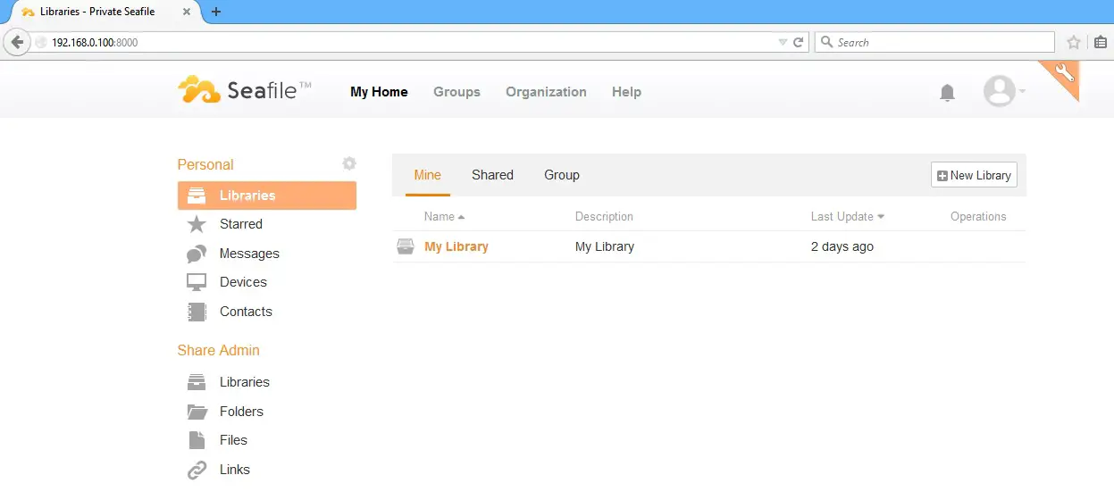Open the admin wrench corner icon
Viewport: 1114px width, 500px height.
[1063, 74]
